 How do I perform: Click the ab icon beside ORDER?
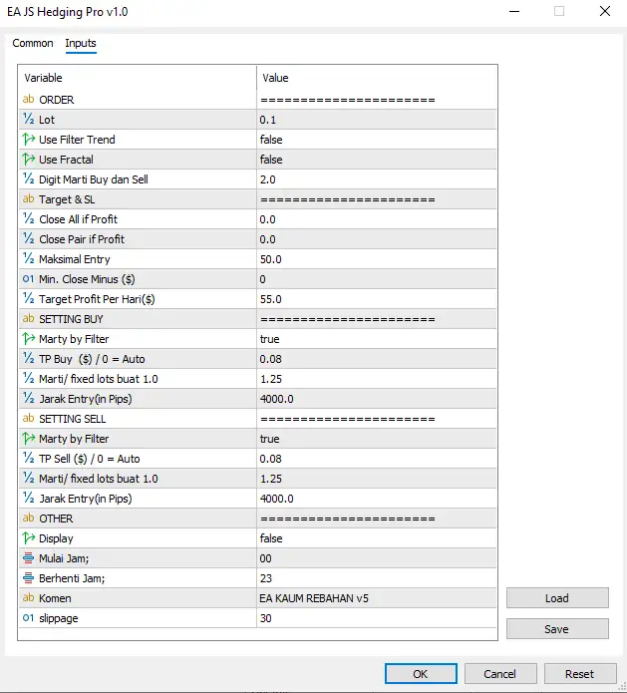coord(28,100)
